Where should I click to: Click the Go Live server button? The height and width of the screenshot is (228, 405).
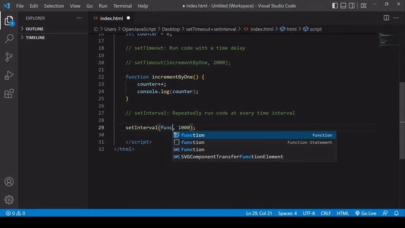(366, 213)
